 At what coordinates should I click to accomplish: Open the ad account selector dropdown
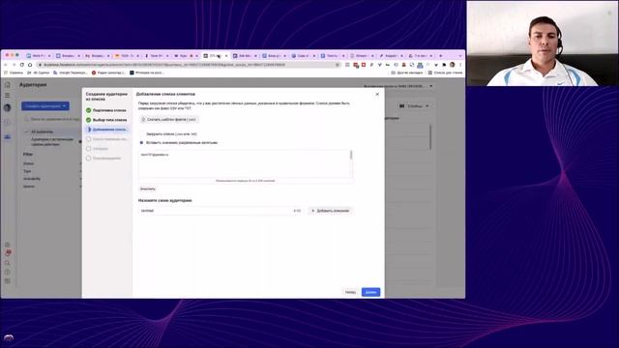coord(398,86)
